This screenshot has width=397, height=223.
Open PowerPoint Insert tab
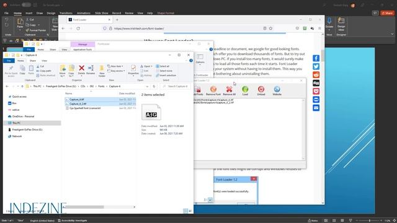pyautogui.click(x=29, y=13)
